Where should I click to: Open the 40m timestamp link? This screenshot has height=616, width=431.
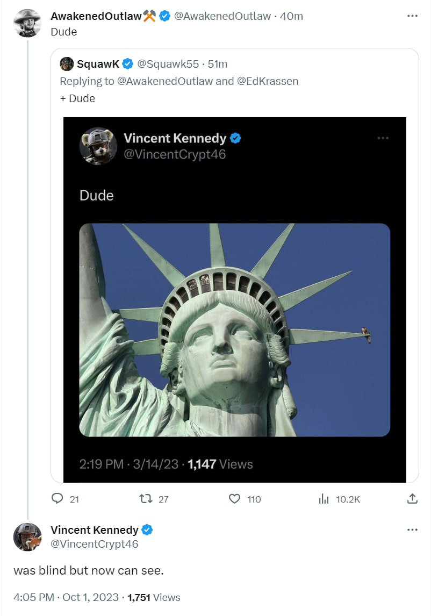coord(292,16)
